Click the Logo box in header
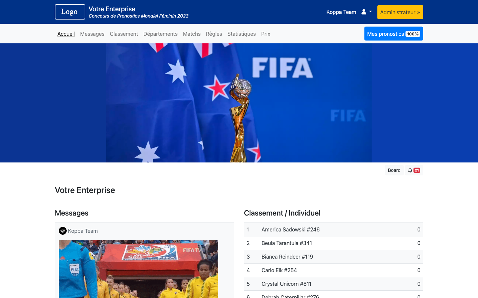478x298 pixels. pos(70,12)
